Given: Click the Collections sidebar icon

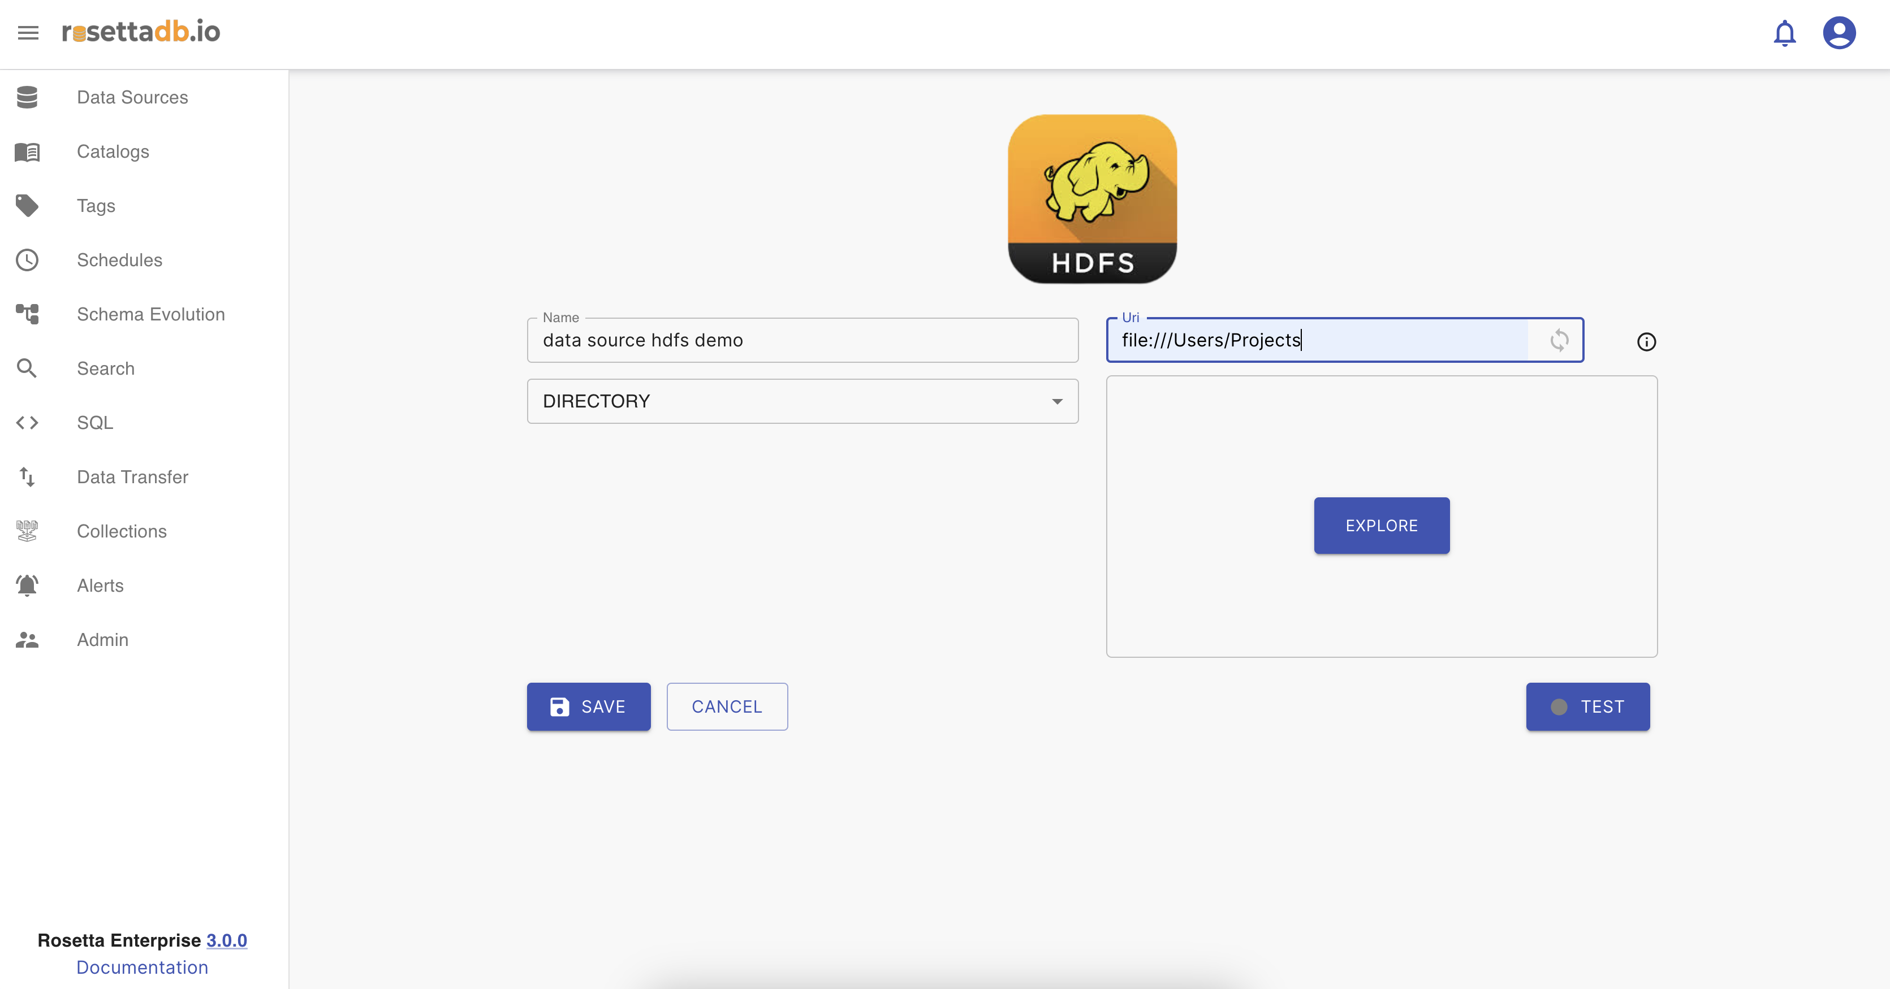Looking at the screenshot, I should pyautogui.click(x=27, y=532).
